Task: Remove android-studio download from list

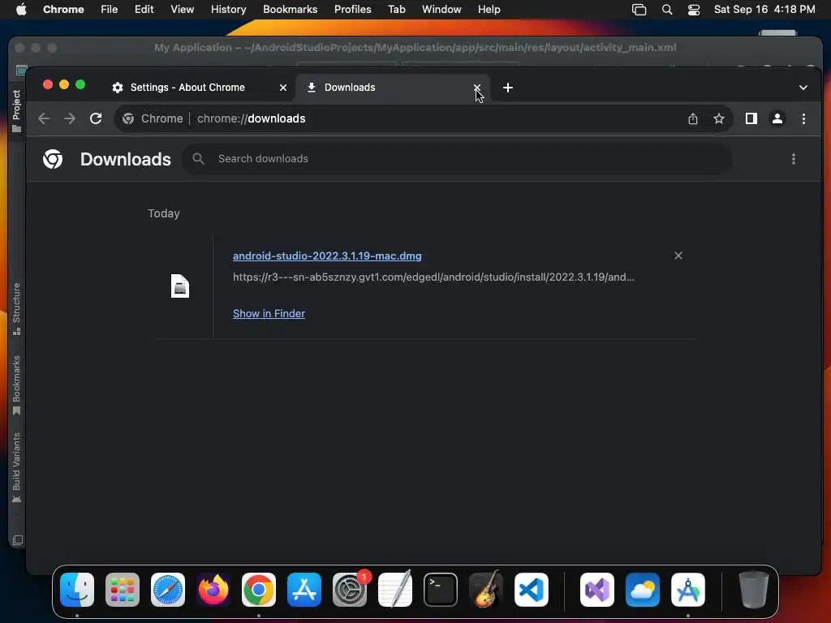Action: 678,256
